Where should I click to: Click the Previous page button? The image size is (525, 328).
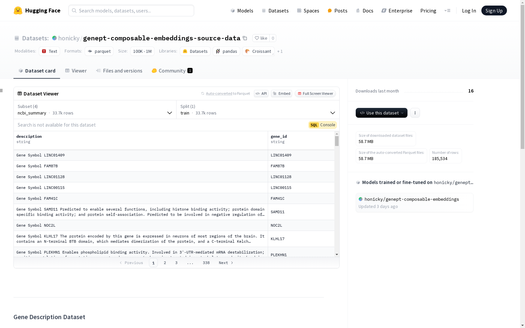[x=131, y=263]
